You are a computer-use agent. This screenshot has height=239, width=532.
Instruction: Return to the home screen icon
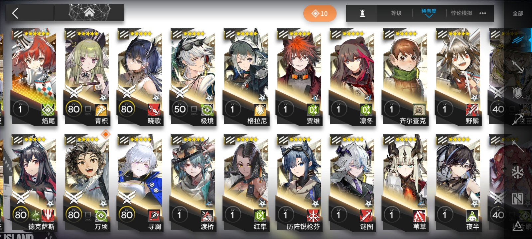89,13
